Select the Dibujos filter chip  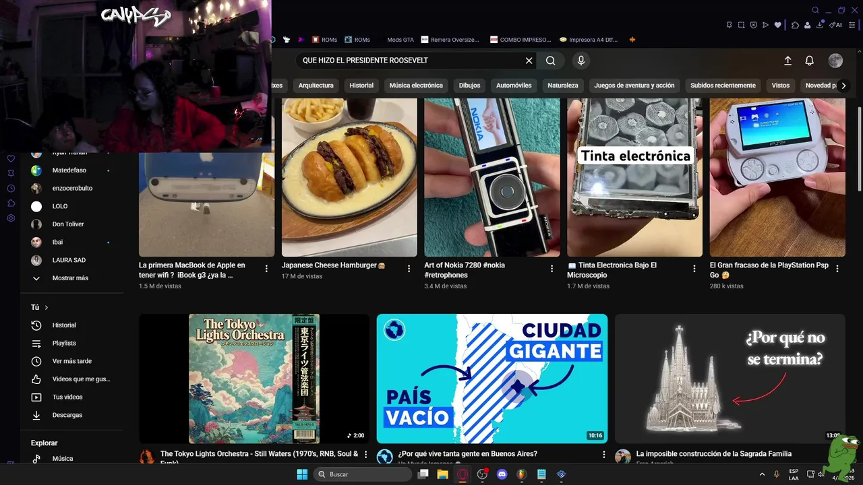tap(470, 86)
